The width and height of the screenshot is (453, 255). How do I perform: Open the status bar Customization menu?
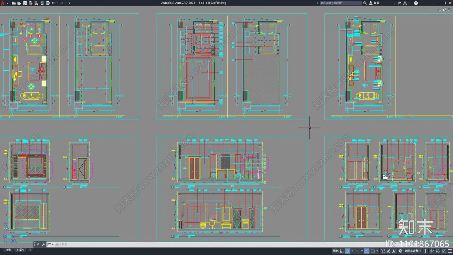450,251
